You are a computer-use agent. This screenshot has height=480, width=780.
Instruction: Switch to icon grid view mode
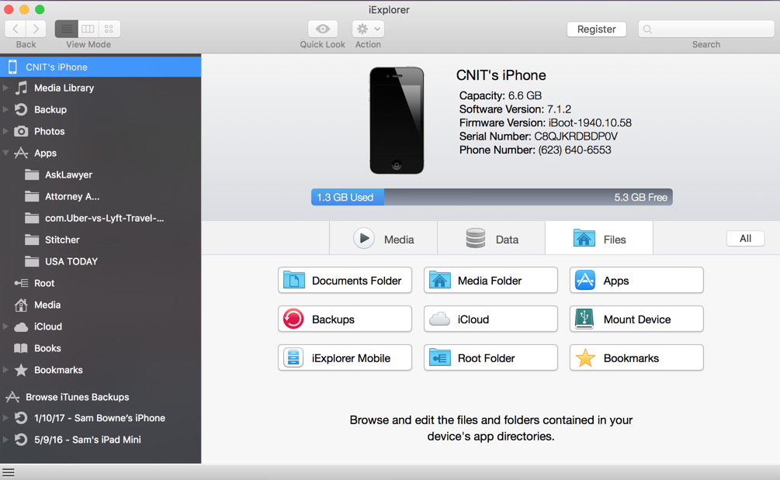click(x=109, y=29)
